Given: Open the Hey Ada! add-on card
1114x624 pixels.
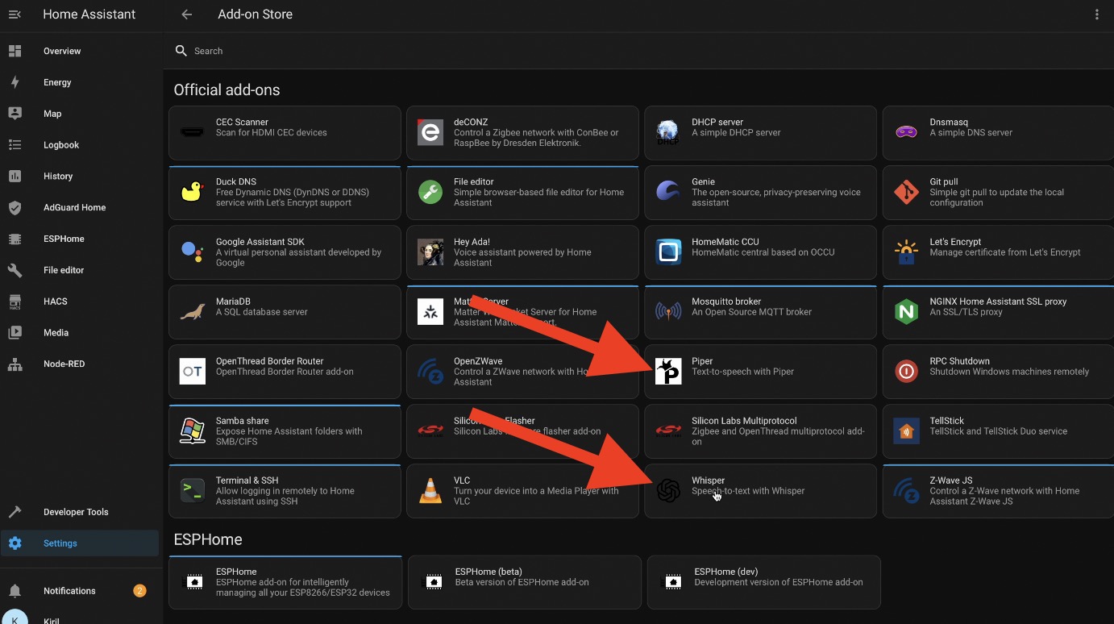Looking at the screenshot, I should 522,252.
